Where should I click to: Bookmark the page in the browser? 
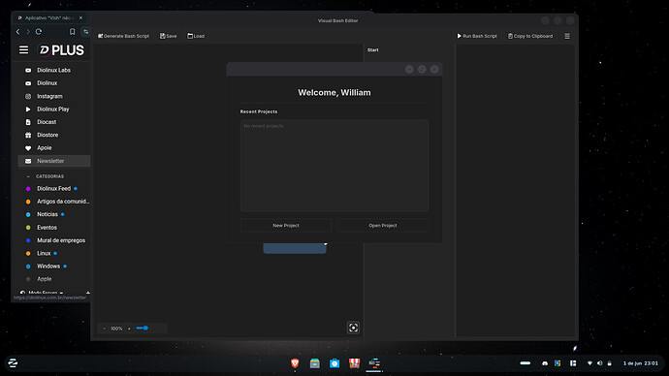pos(72,32)
